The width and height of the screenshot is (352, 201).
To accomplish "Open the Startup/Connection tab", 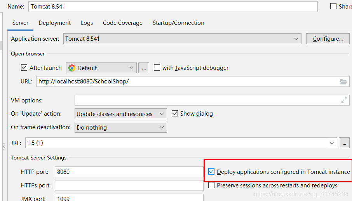I will pos(178,23).
